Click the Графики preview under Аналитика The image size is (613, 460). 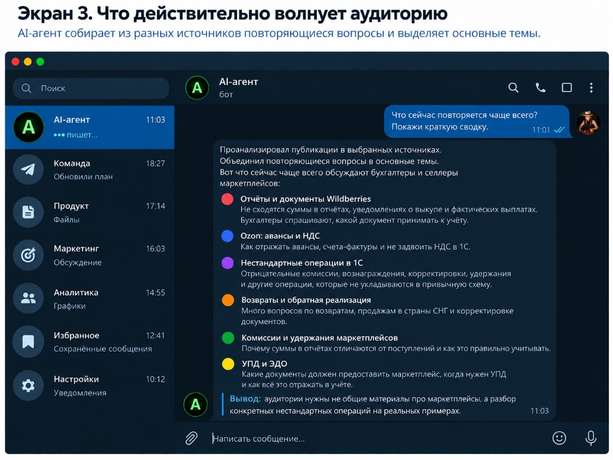(x=69, y=306)
